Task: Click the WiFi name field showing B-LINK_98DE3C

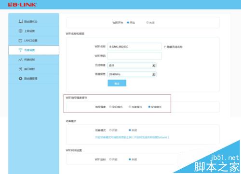Action: (134, 47)
